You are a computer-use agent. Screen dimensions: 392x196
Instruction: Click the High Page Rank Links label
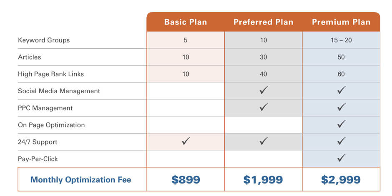tap(51, 74)
